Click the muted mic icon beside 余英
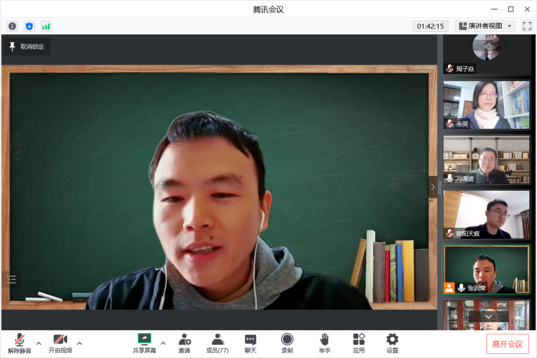The height and width of the screenshot is (358, 537). tap(449, 124)
